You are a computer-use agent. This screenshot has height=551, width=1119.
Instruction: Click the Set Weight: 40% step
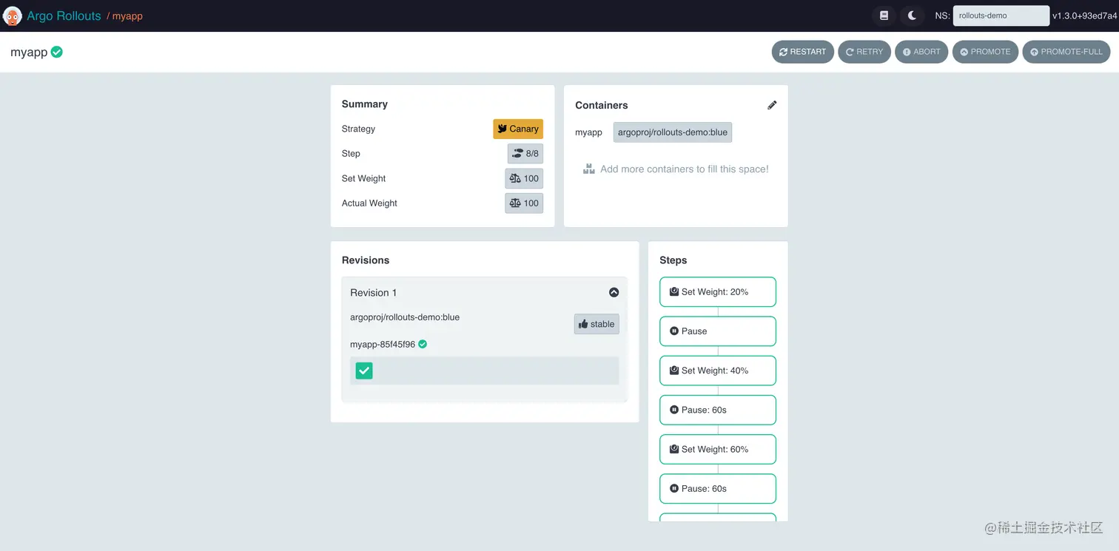click(x=718, y=371)
